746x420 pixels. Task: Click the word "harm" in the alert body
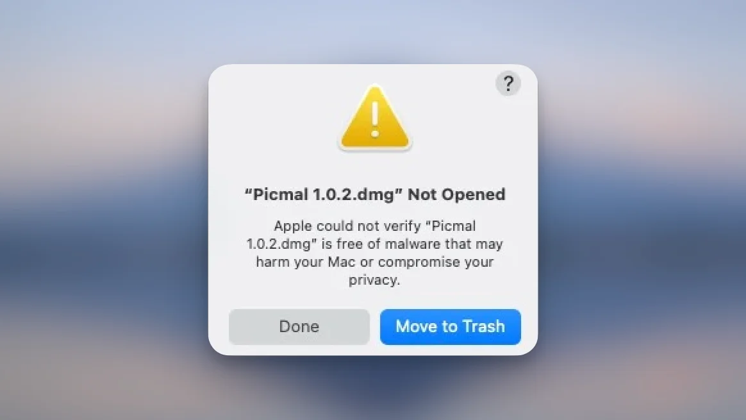tap(272, 262)
